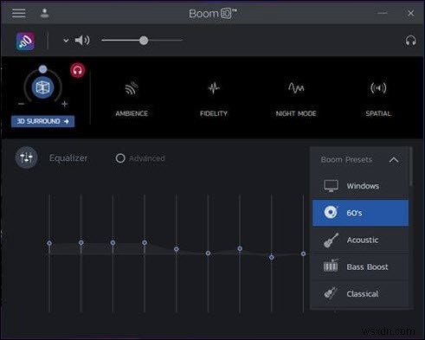Open headphone selection icon at top right

tap(410, 41)
